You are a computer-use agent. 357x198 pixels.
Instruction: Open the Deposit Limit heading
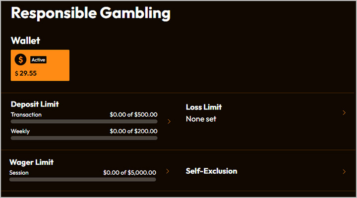coord(35,104)
